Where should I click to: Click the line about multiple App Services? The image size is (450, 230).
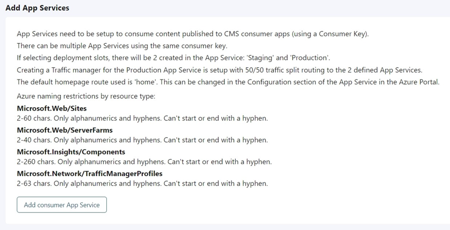pyautogui.click(x=122, y=46)
